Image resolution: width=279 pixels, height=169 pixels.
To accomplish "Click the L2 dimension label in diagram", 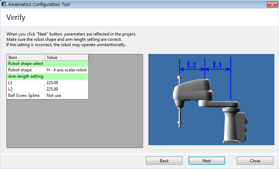I will point(192,65).
